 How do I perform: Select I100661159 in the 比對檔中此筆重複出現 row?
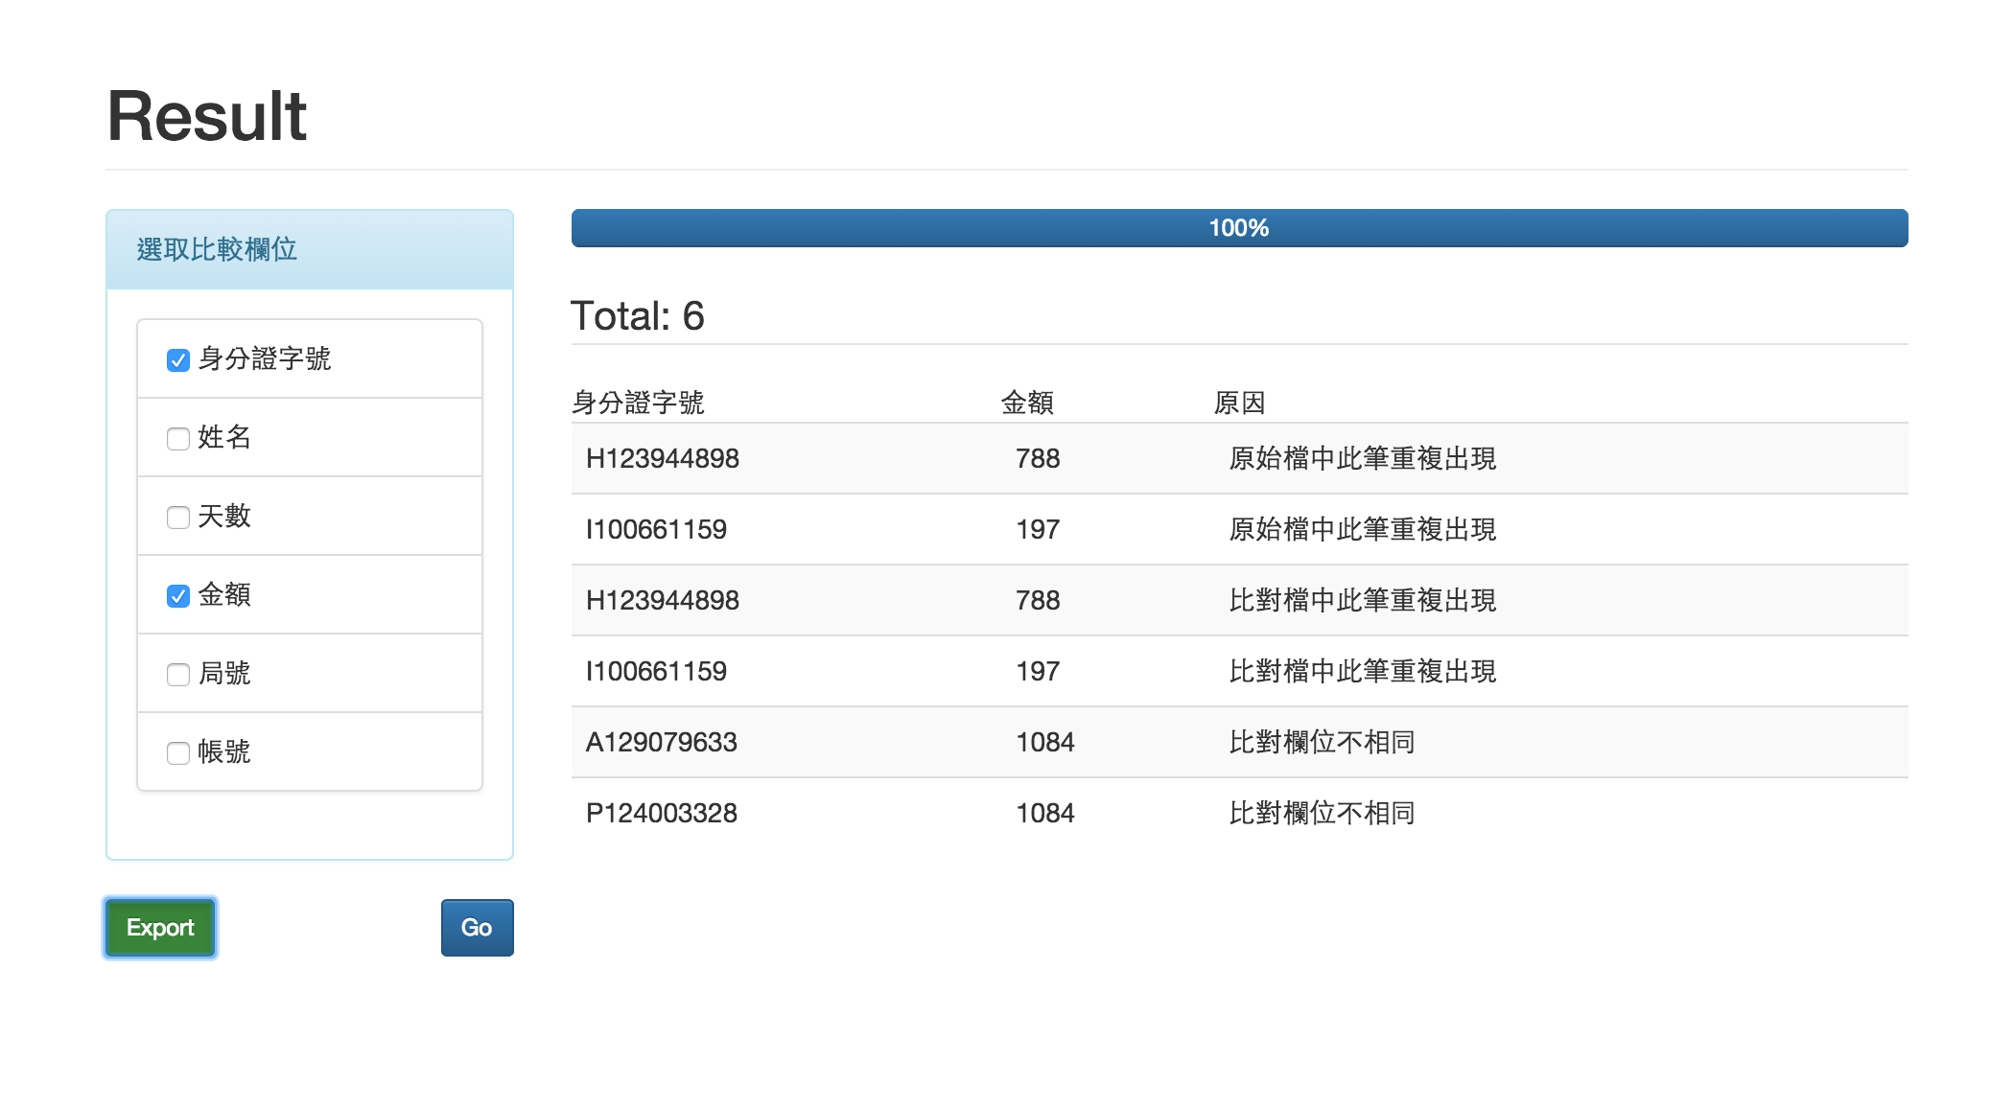[x=657, y=671]
